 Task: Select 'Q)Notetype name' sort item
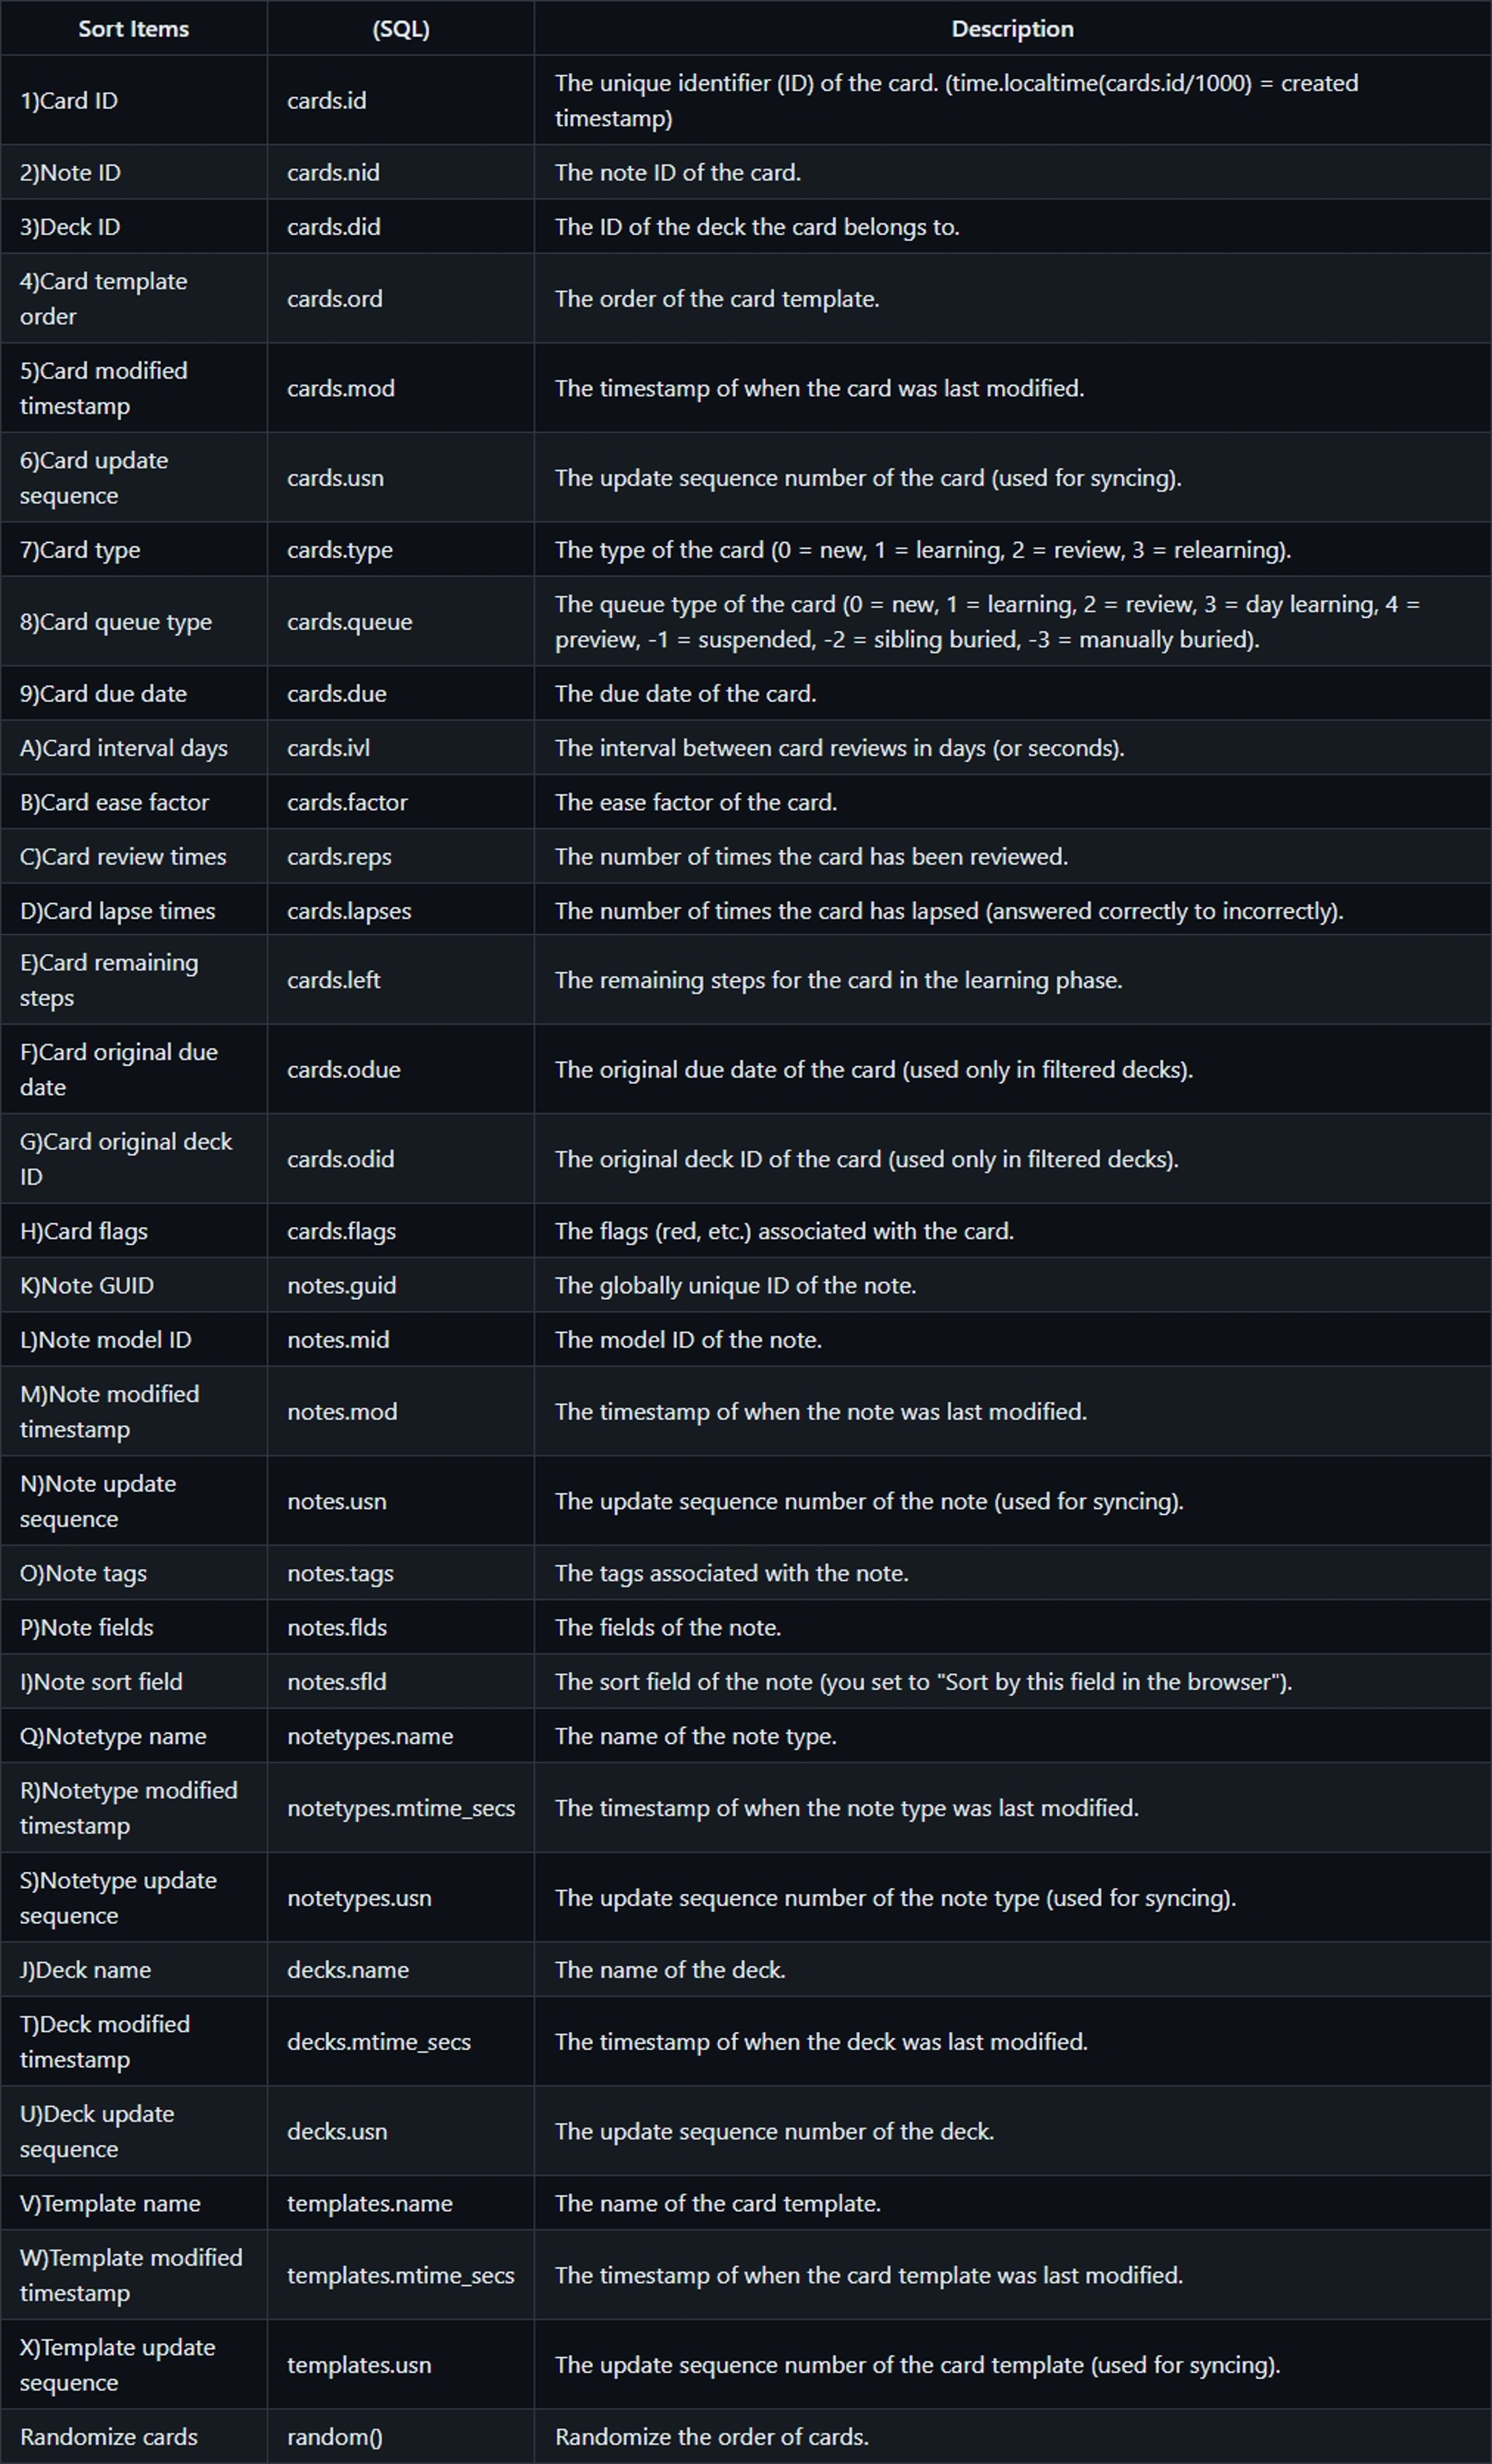[x=113, y=1736]
